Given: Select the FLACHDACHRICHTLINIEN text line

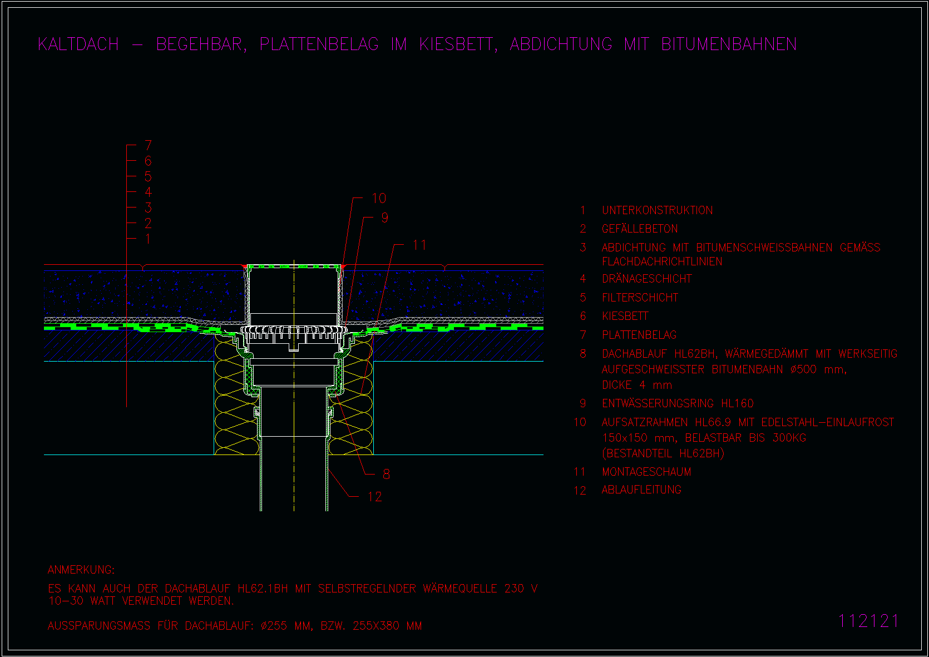Looking at the screenshot, I should tap(662, 261).
